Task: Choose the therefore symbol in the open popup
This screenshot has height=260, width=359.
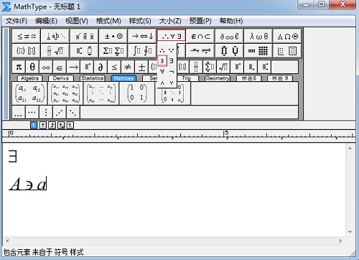Action: click(162, 50)
